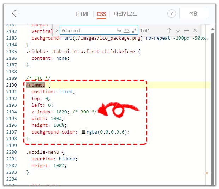Click the .sidebar .tab-ui h2 selector line

[83, 52]
